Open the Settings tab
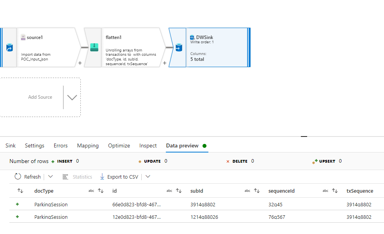Image resolution: width=384 pixels, height=234 pixels. (34, 145)
